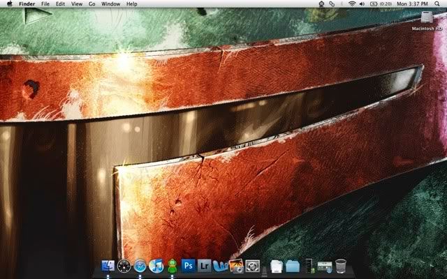Open System Preferences in the Dock
The height and width of the screenshot is (279, 447).
pyautogui.click(x=252, y=266)
